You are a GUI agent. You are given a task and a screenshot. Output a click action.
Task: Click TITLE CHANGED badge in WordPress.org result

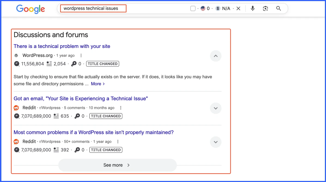click(x=103, y=64)
